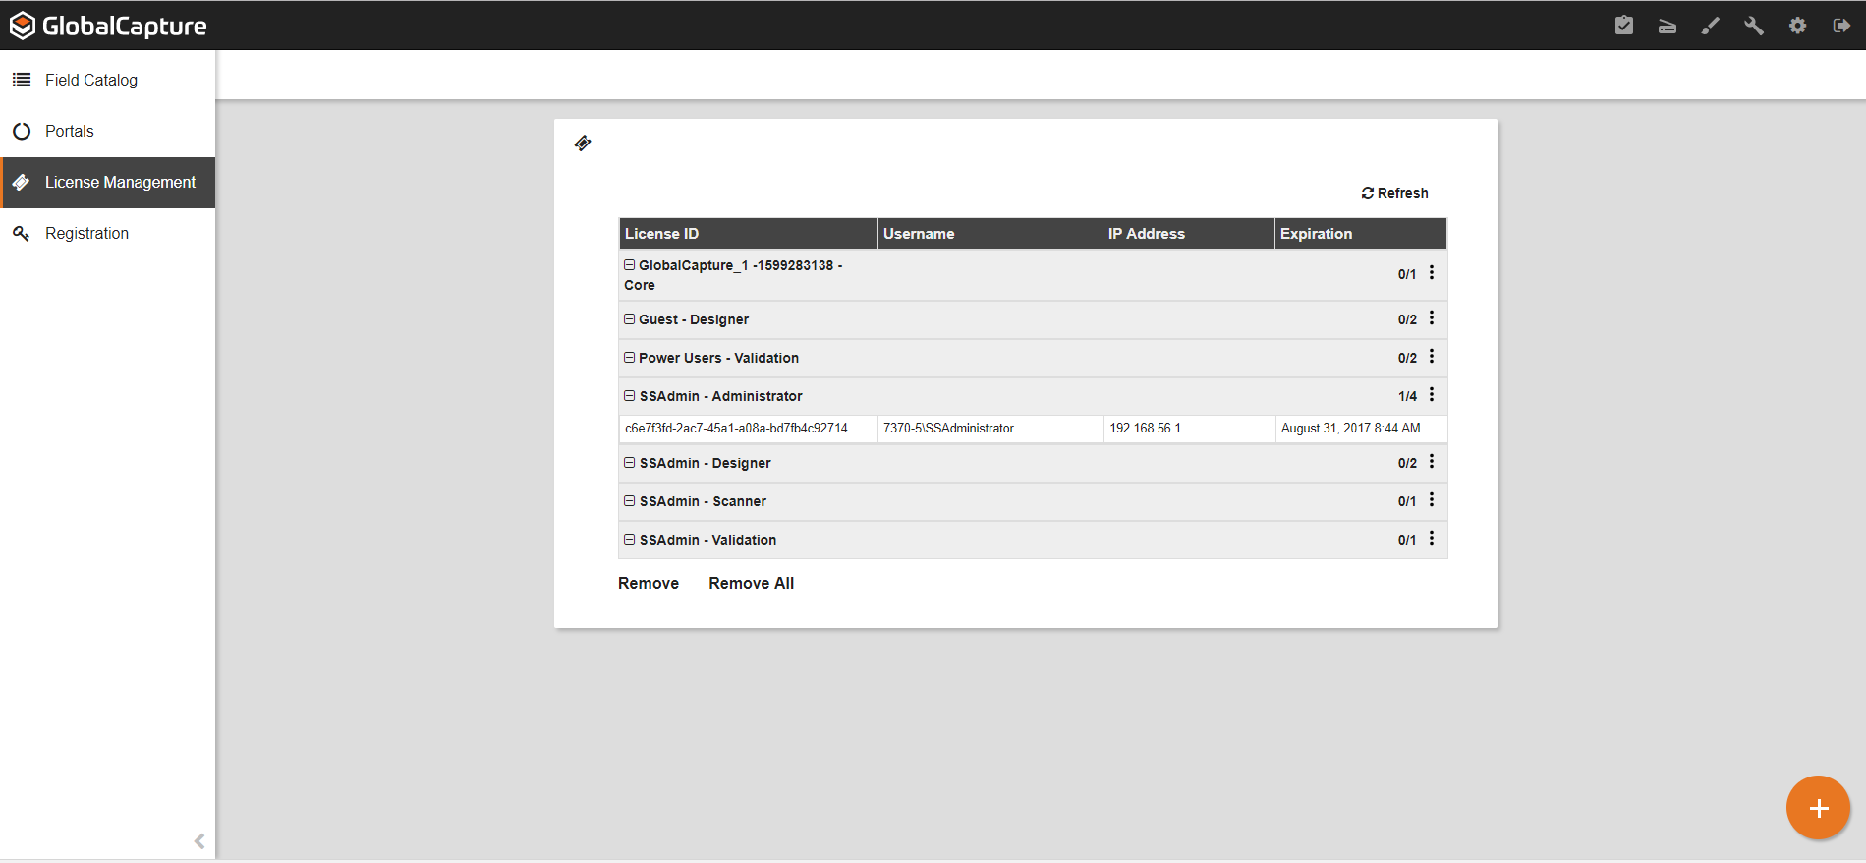Go to Field Catalog in sidebar
This screenshot has height=863, width=1866.
coord(90,80)
